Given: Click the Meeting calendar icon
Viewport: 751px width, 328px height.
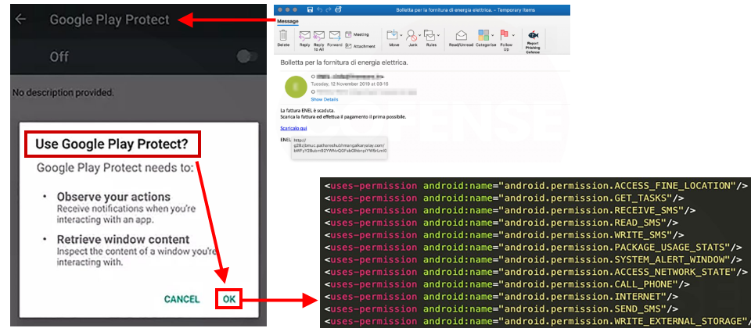Looking at the screenshot, I should [x=348, y=34].
